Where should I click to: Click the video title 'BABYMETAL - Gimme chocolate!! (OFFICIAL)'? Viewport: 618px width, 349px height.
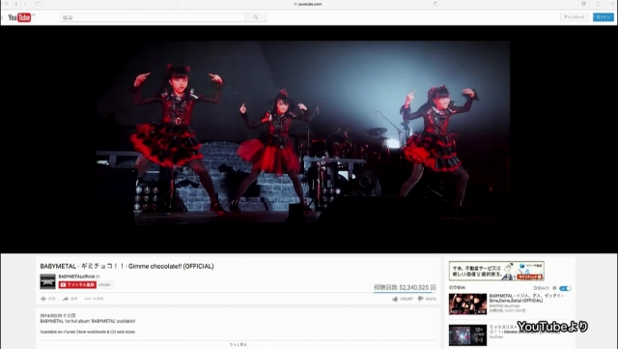pyautogui.click(x=126, y=266)
